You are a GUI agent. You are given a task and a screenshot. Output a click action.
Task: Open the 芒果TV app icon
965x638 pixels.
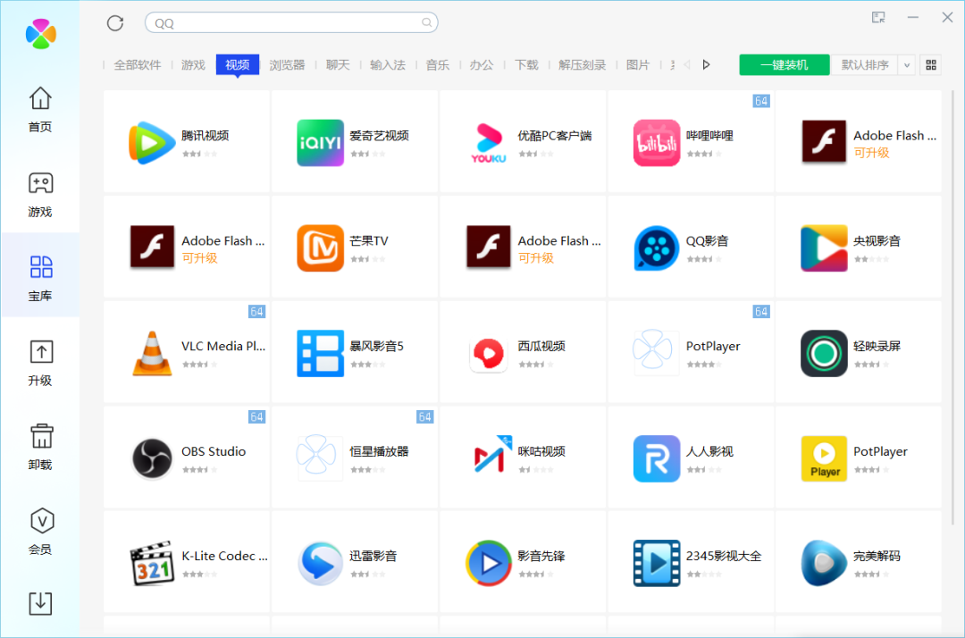click(320, 248)
